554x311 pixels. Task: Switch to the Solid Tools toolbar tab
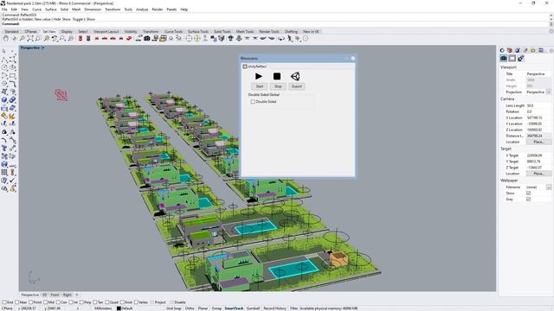pos(222,32)
